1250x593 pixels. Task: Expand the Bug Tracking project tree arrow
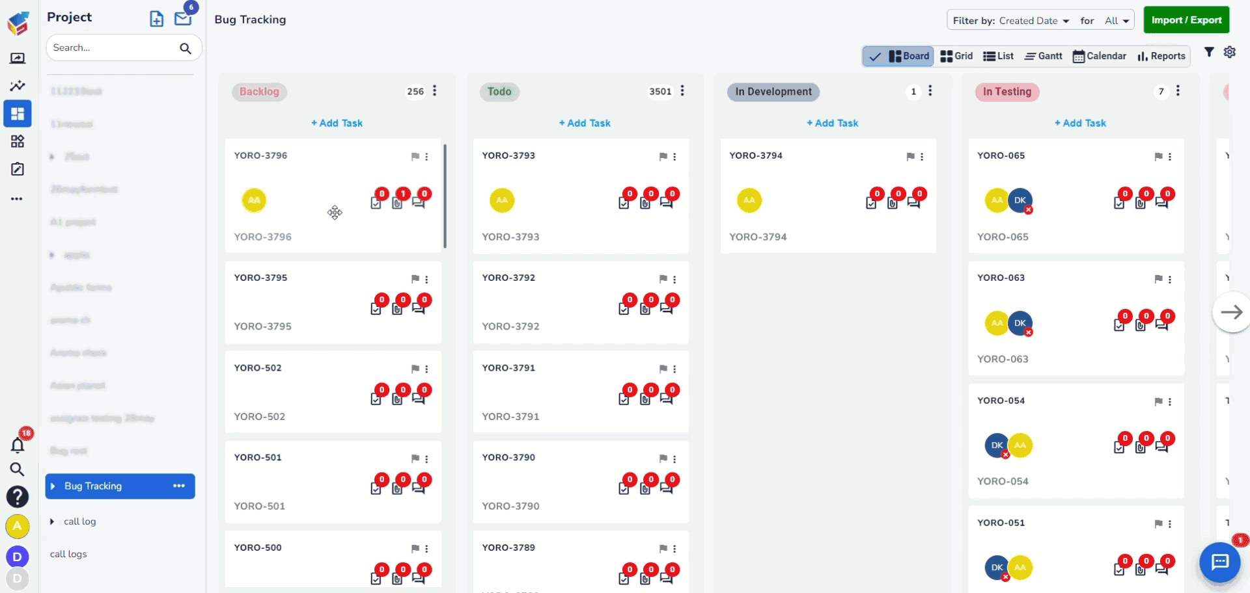click(x=53, y=486)
